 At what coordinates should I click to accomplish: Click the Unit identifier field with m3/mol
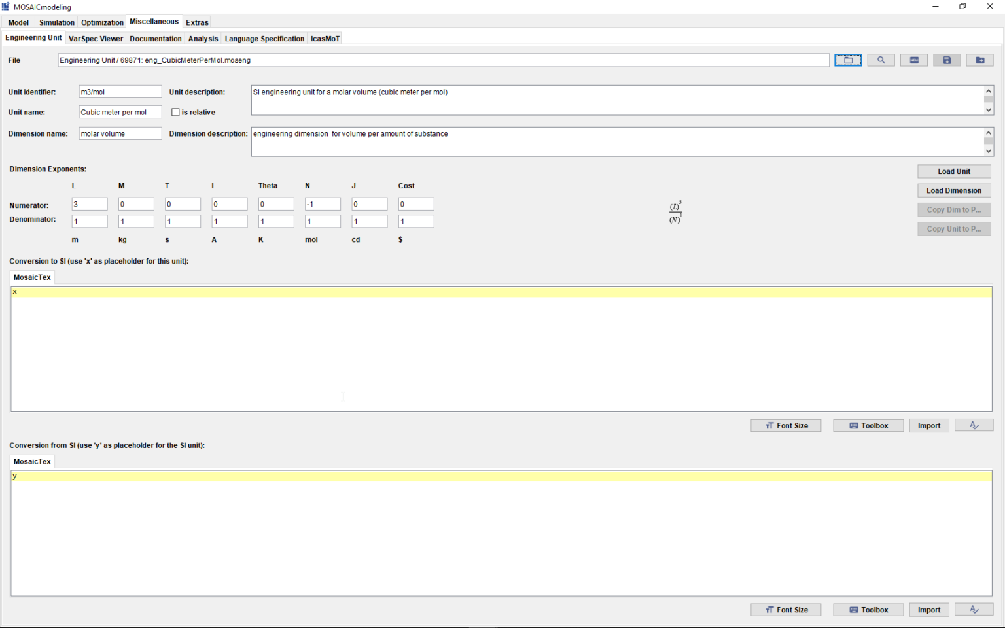coord(120,92)
